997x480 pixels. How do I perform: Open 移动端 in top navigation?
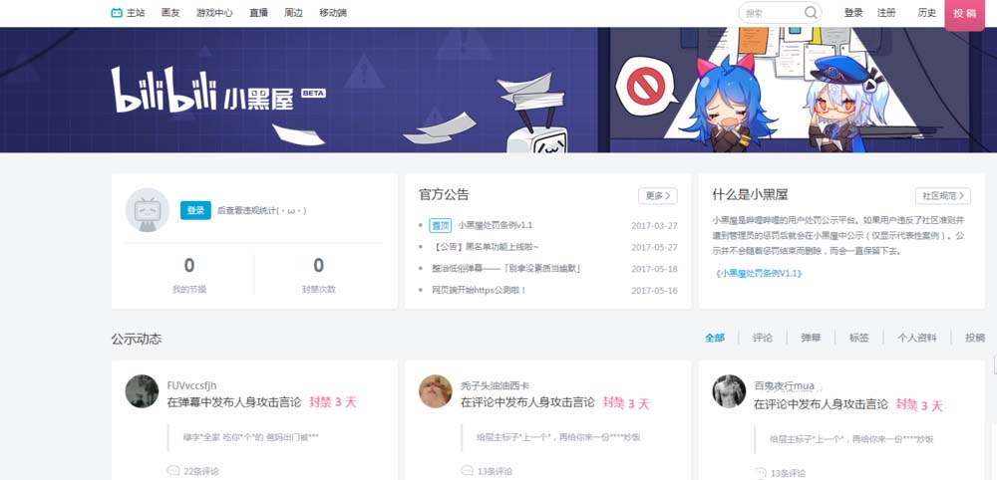[x=333, y=13]
